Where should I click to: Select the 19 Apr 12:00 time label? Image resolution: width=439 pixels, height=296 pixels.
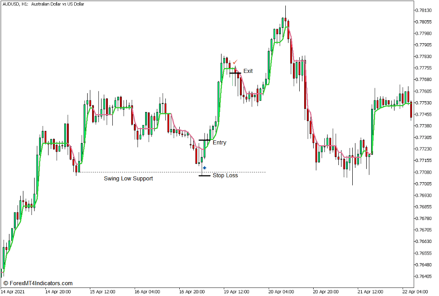pyautogui.click(x=236, y=292)
